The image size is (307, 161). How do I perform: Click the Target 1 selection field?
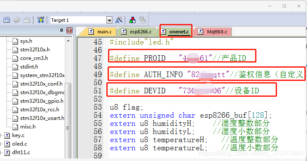click(78, 20)
